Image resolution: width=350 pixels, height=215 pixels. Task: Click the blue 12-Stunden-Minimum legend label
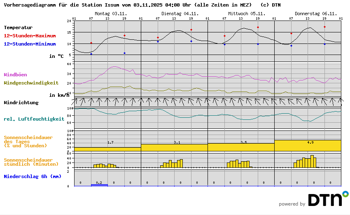coord(30,44)
